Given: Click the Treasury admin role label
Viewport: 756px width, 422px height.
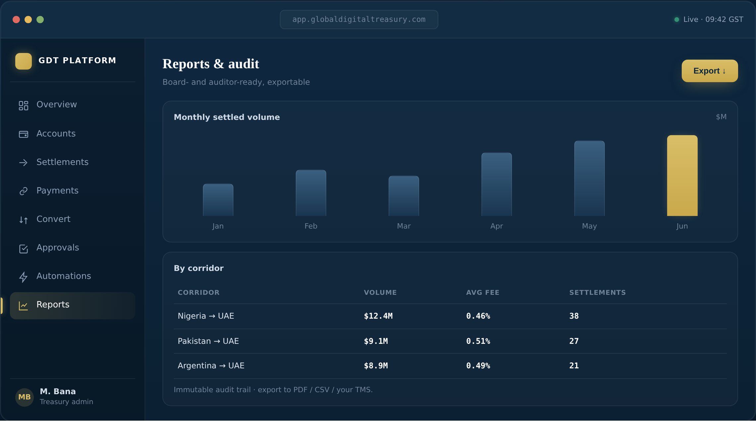Looking at the screenshot, I should click(66, 402).
